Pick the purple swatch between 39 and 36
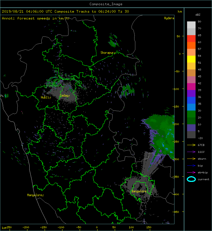212x231 pixels. pyautogui.click(x=191, y=94)
